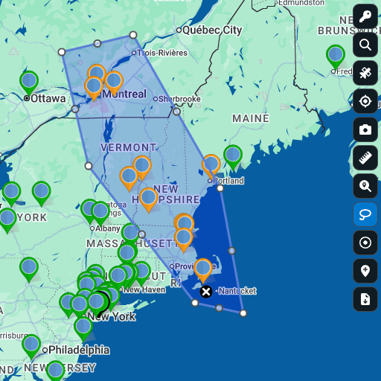Center map on my location
Viewport: 381px width, 381px height.
[x=365, y=101]
